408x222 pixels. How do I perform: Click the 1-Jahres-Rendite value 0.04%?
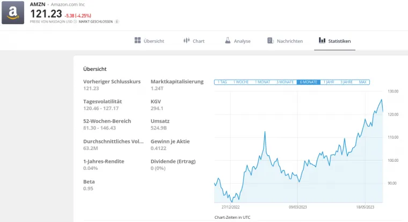coord(91,168)
